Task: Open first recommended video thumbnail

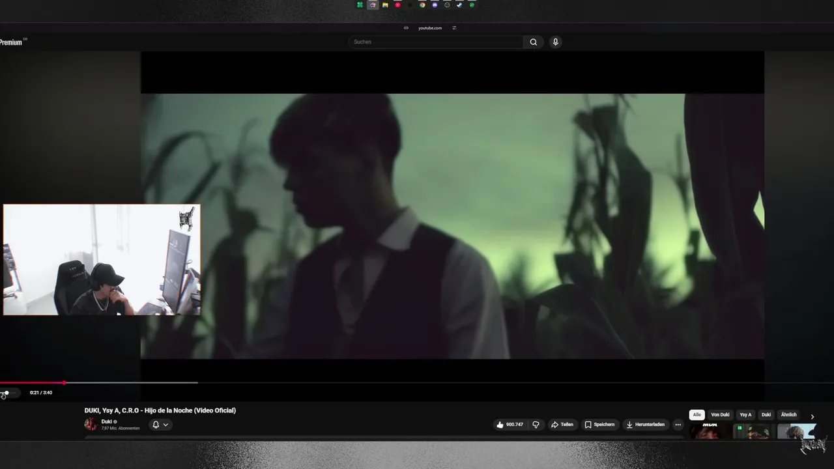Action: (710, 431)
